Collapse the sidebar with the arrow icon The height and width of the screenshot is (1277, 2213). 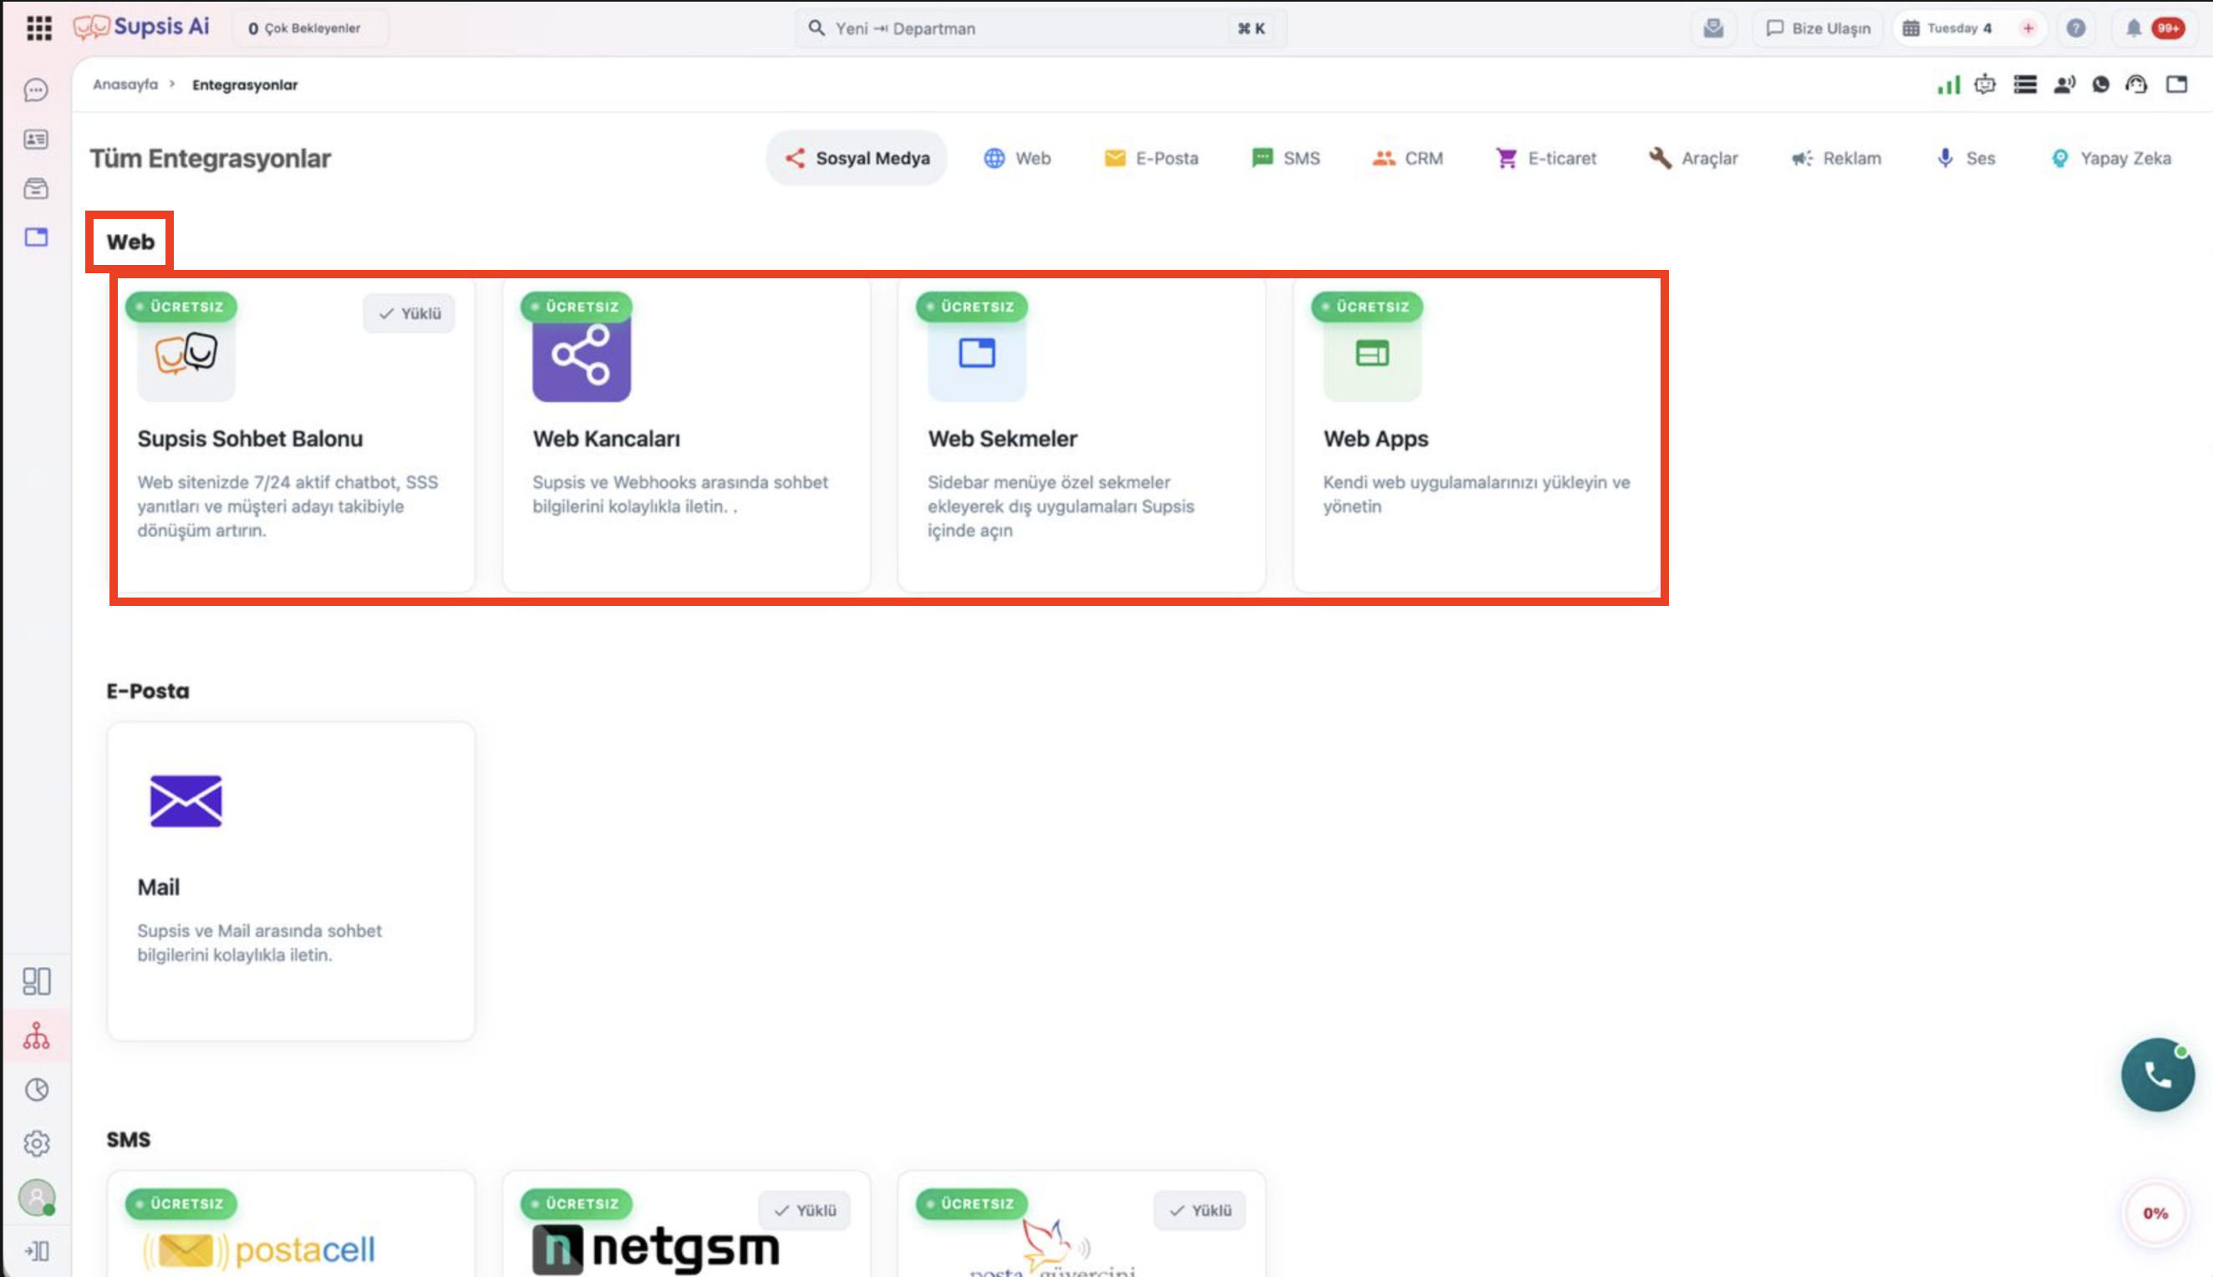(x=36, y=1251)
